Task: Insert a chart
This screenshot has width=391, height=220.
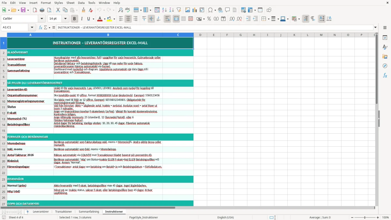Action: point(195,10)
